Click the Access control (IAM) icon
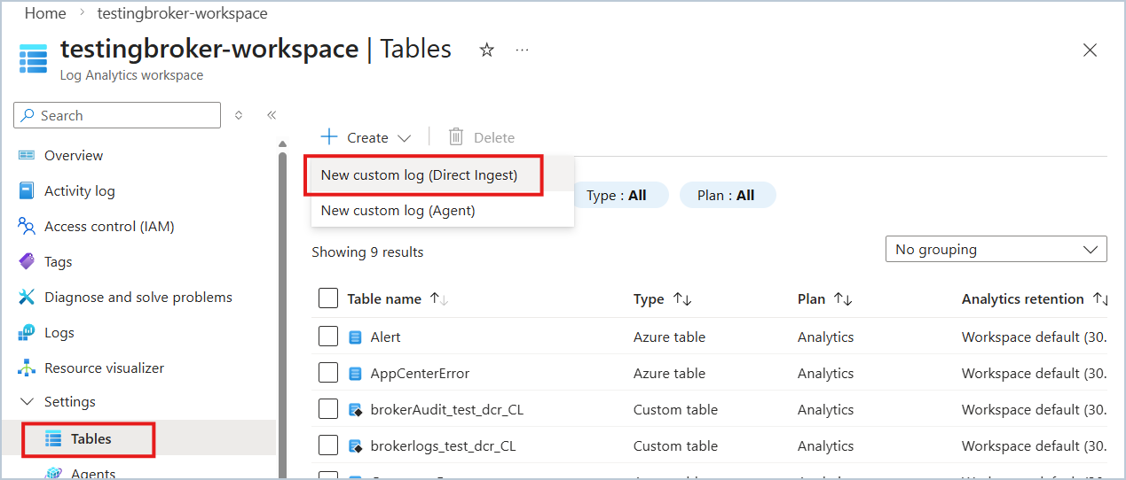This screenshot has height=480, width=1126. [27, 226]
